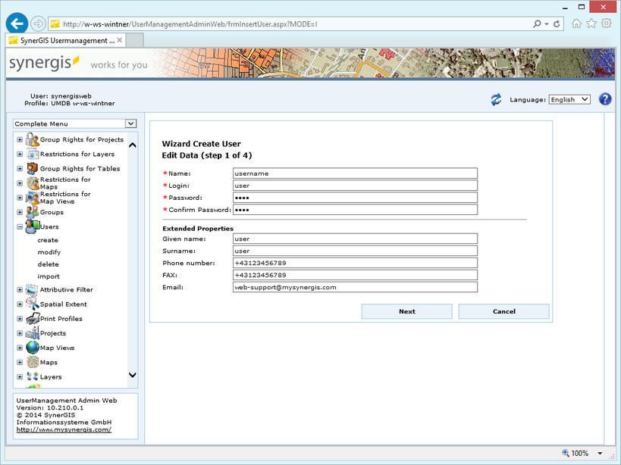The width and height of the screenshot is (621, 465).
Task: Open help using the blue question mark icon
Action: pyautogui.click(x=604, y=98)
